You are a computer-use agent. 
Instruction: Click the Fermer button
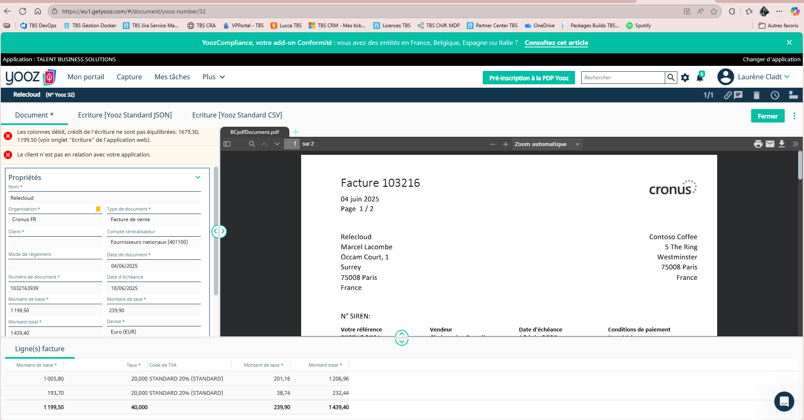point(767,116)
